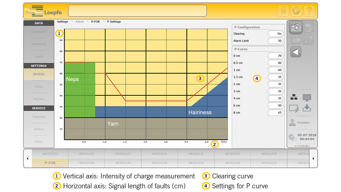The image size is (341, 192).
Task: Select ARTICLE29 tab
Action: [x=160, y=154]
